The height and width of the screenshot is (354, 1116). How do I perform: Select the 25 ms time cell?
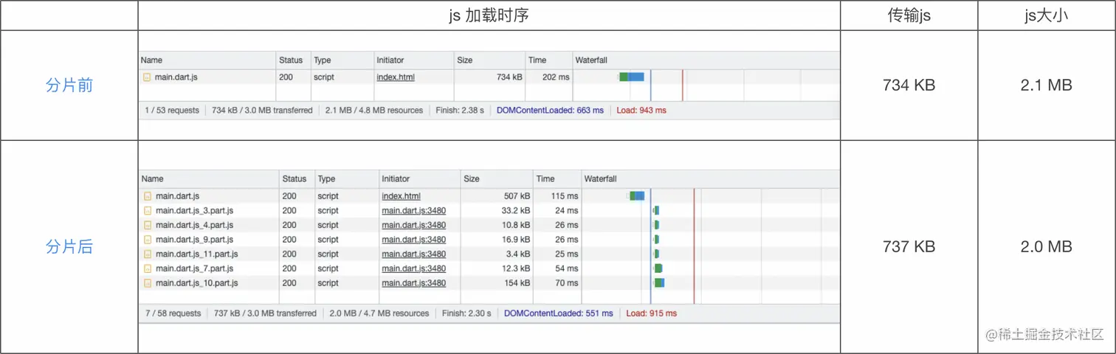pyautogui.click(x=567, y=254)
